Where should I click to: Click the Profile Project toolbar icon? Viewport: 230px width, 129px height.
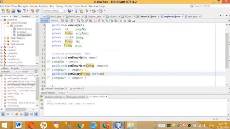[x=101, y=11]
